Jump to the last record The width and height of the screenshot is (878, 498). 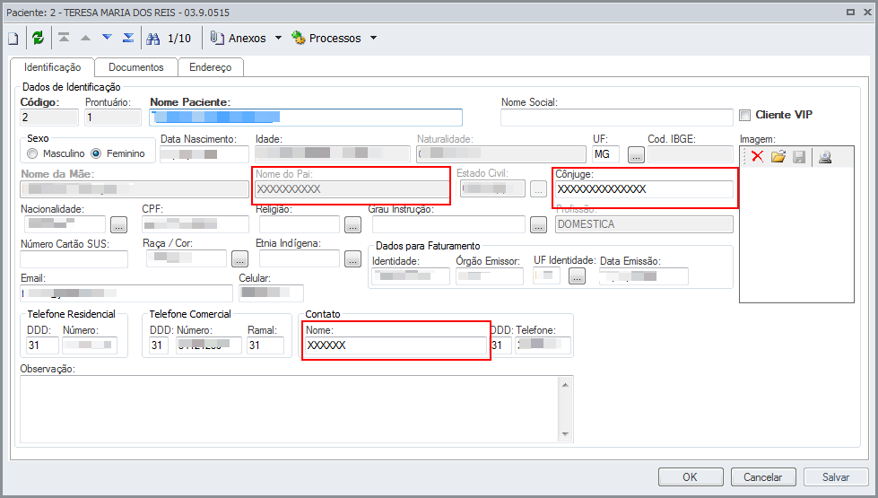(127, 38)
